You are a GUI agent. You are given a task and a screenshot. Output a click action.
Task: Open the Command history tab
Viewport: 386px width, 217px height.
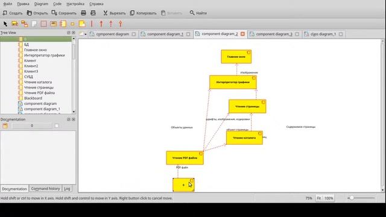tap(46, 189)
